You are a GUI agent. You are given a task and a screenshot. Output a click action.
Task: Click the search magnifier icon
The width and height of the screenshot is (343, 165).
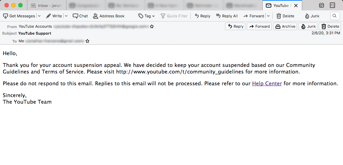[x=334, y=16]
